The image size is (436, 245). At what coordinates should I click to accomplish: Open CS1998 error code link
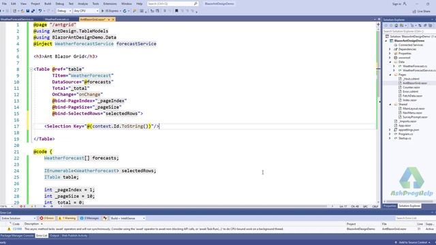[17, 229]
